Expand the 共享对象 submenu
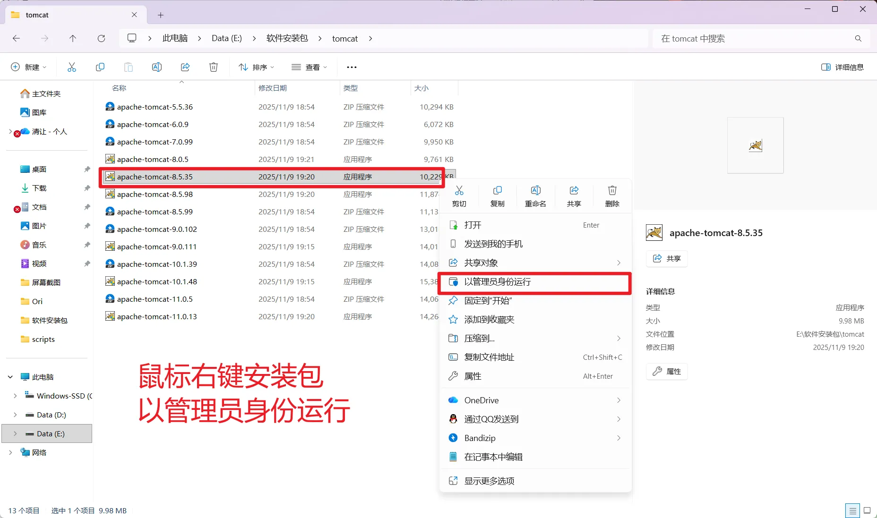This screenshot has width=877, height=518. click(x=619, y=263)
